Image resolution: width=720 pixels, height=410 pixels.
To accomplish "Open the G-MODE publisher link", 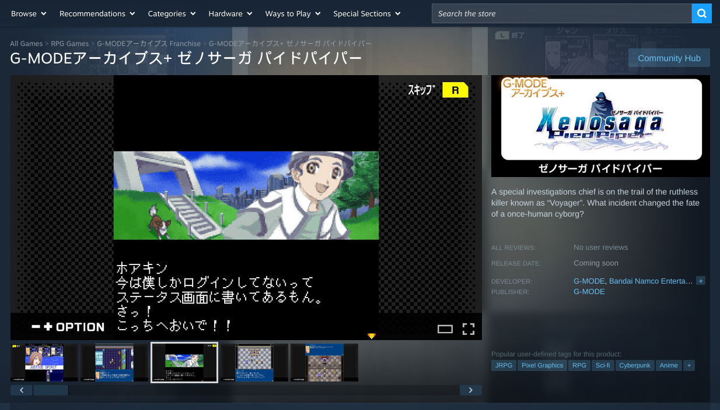I will (589, 291).
